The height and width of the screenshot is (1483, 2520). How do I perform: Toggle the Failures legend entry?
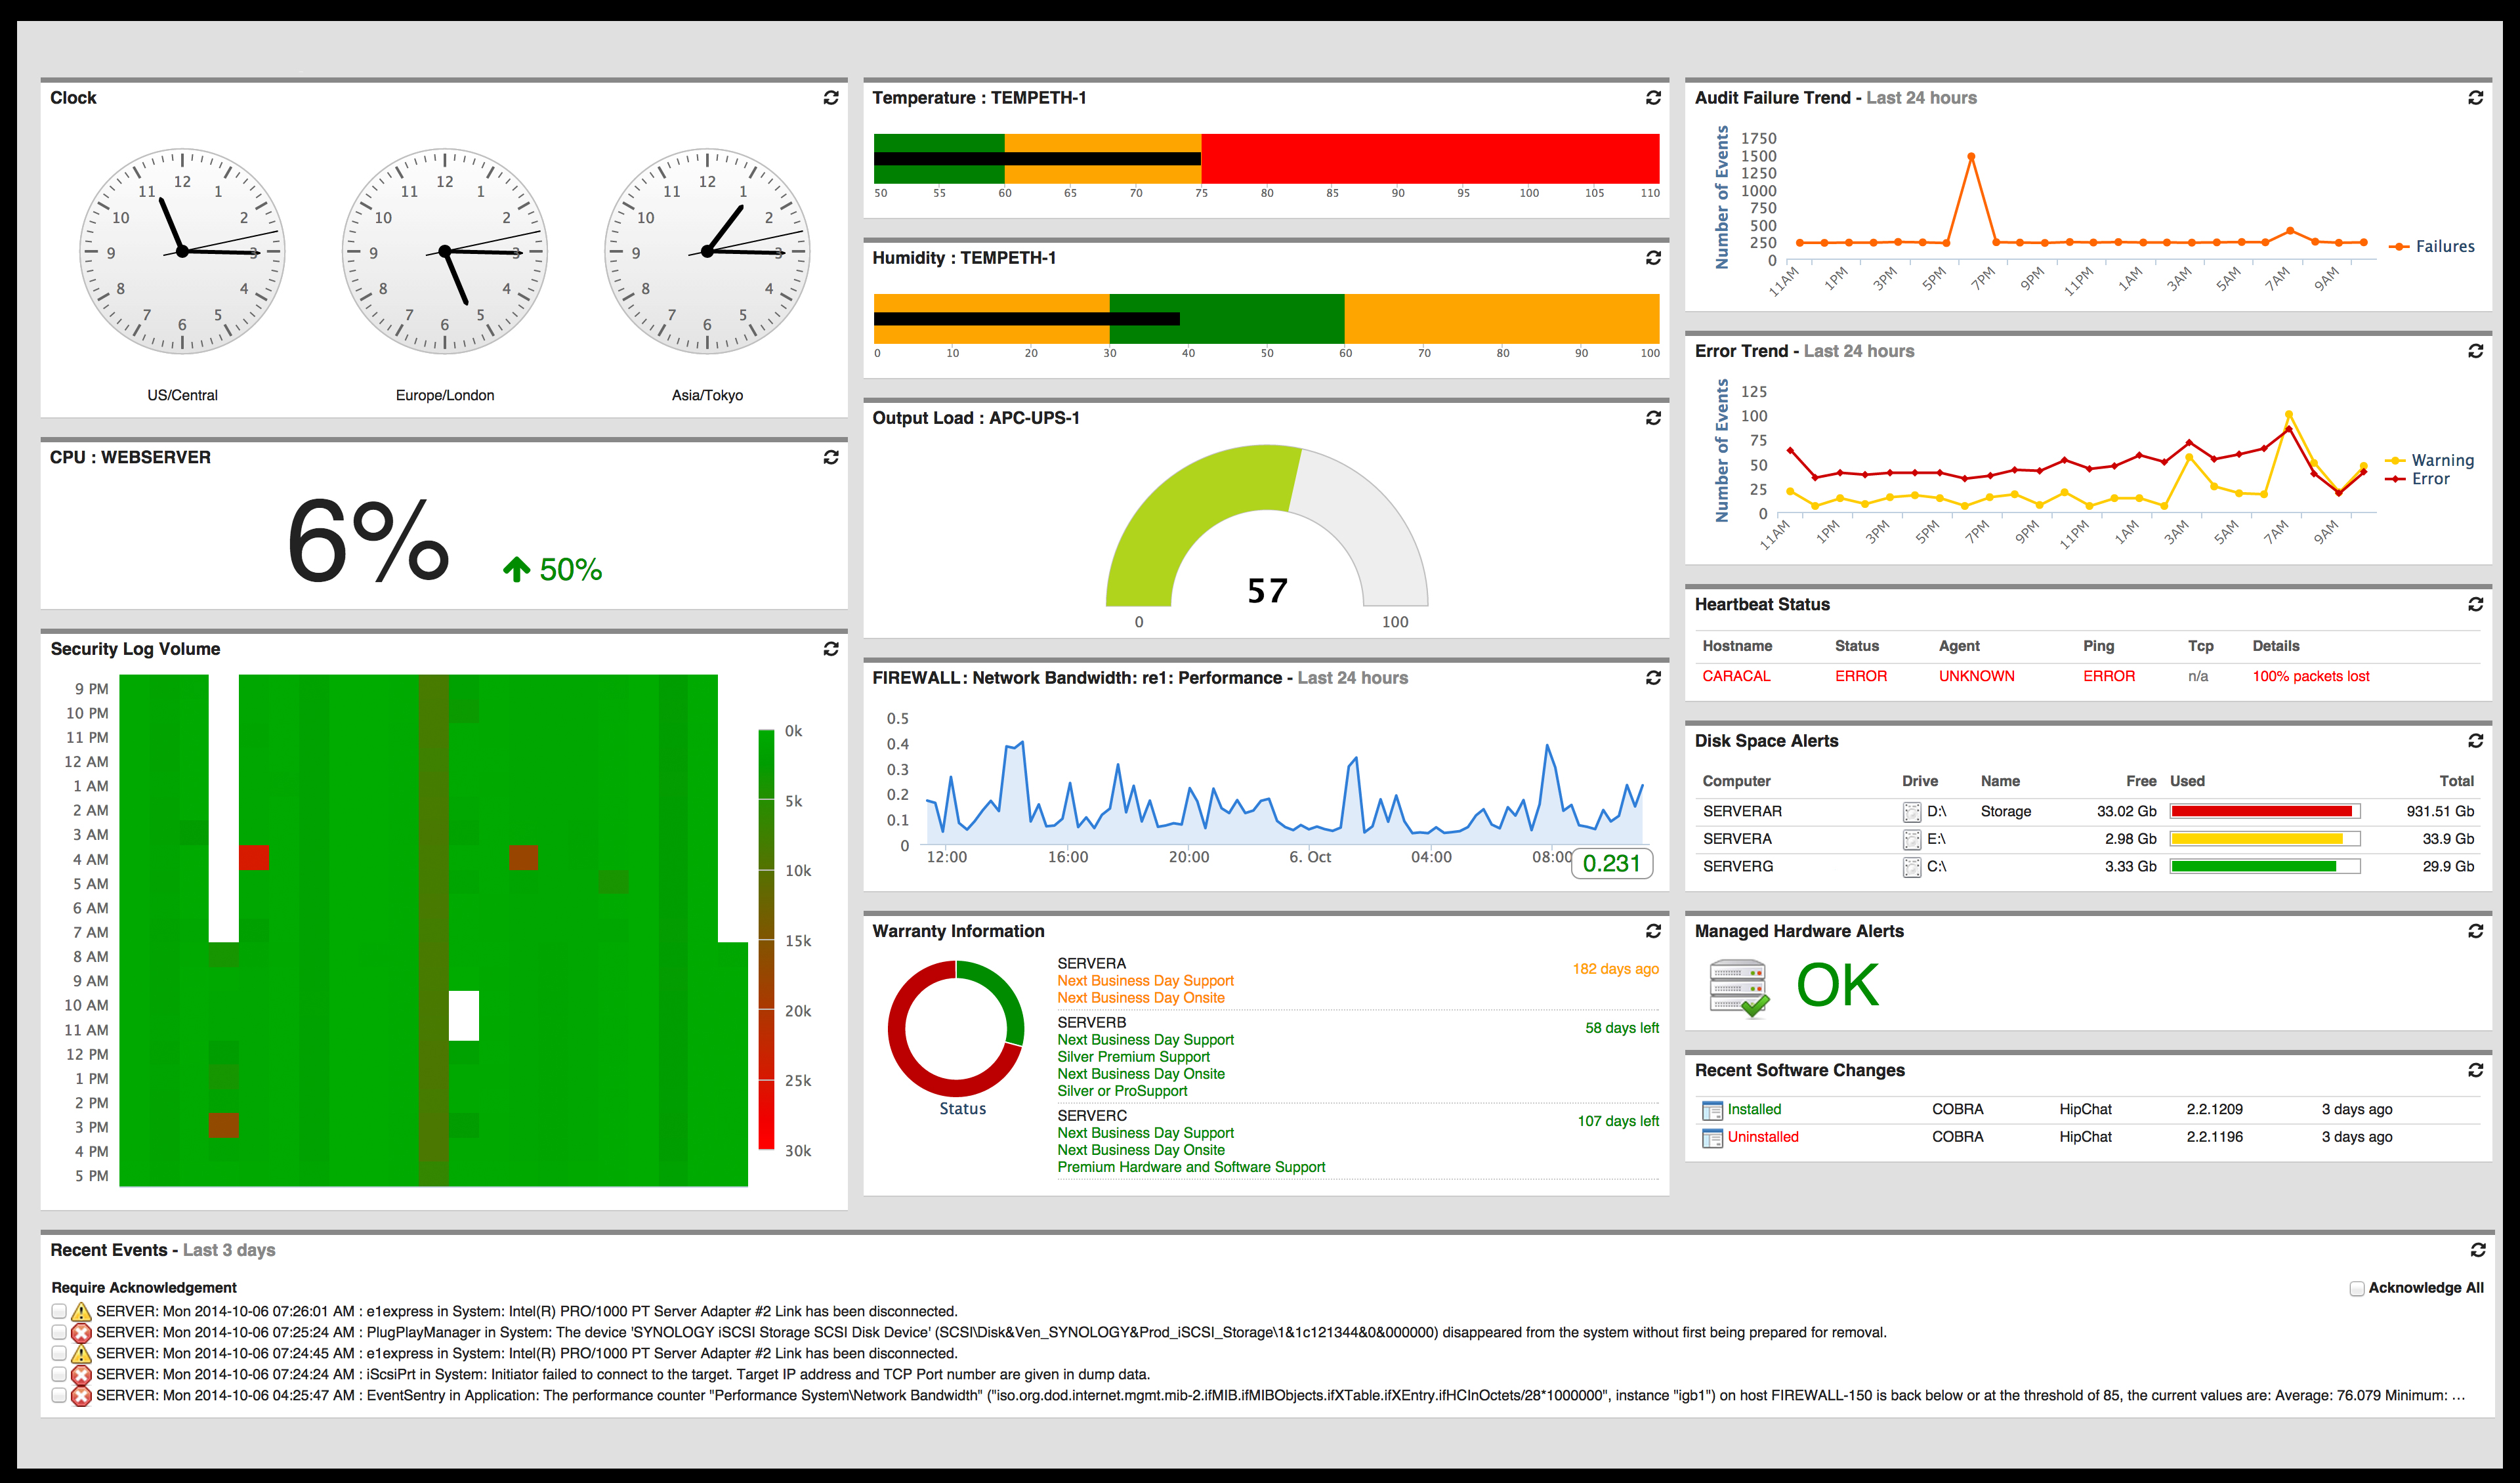click(x=2443, y=247)
